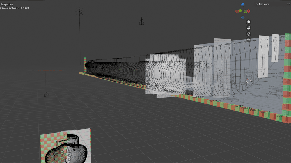This screenshot has width=291, height=163.
Task: Click the blue Z axis gizmo handle
Action: coord(243,5)
